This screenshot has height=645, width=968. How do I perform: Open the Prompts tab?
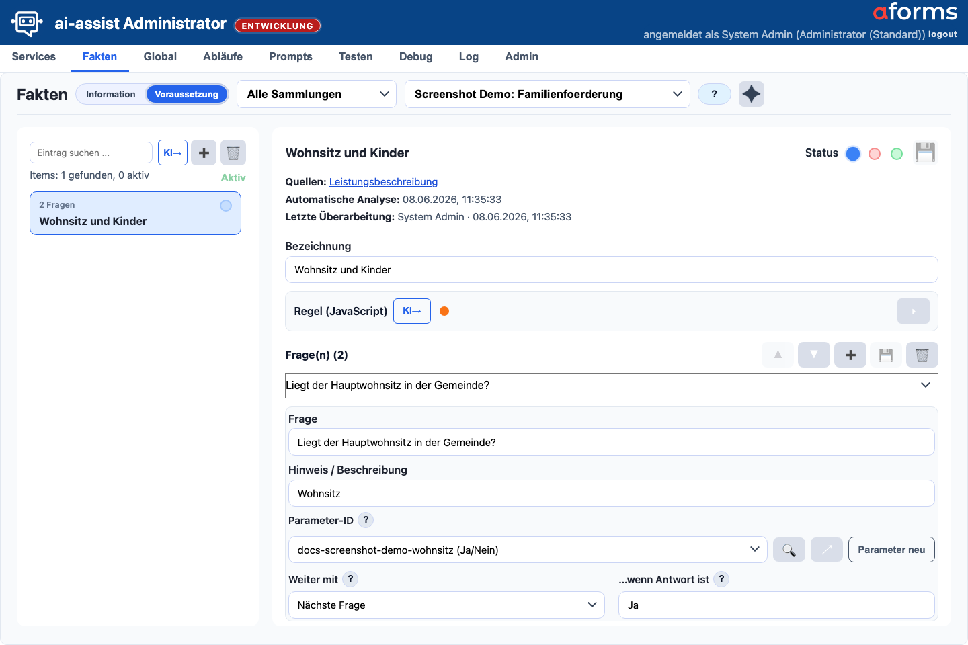pos(290,57)
